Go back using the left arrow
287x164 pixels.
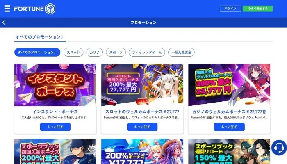click(x=4, y=23)
